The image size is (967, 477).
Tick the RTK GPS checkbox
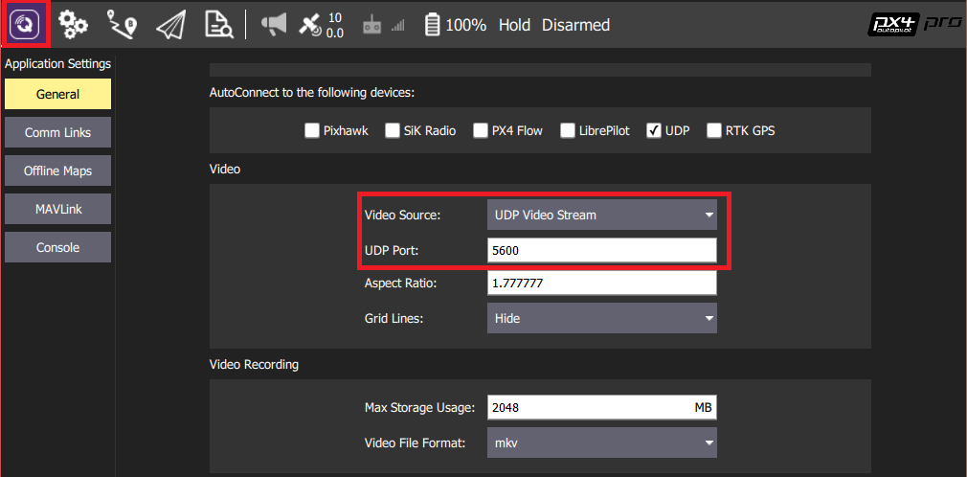tap(713, 130)
